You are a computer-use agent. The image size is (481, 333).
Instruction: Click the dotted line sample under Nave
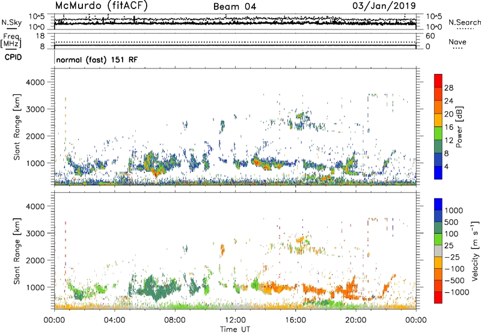(x=458, y=48)
